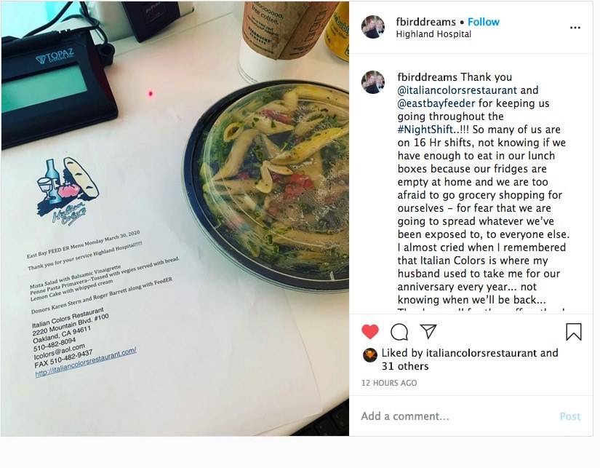600x468 pixels.
Task: Click fbirddreams username in the caption
Action: pos(428,77)
